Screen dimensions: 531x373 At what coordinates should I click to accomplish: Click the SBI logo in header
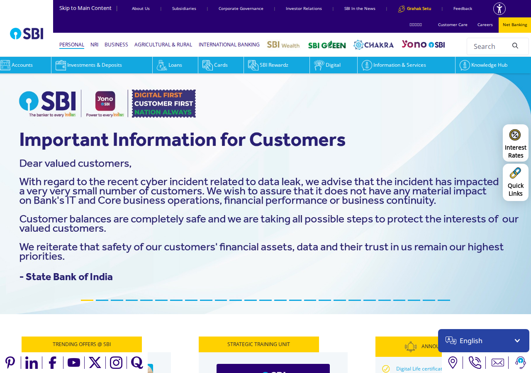coord(27,34)
